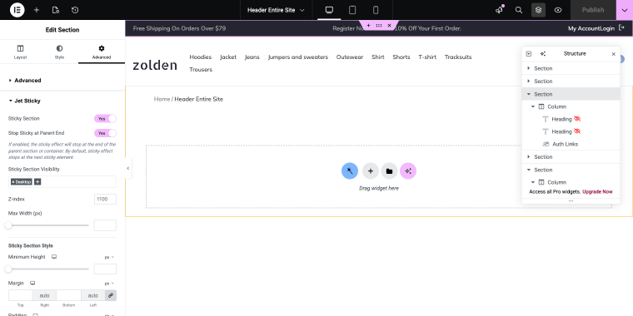Click the Max Width slider handle

8,225
